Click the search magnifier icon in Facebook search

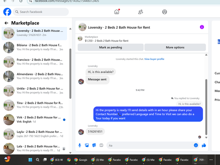[17, 12]
